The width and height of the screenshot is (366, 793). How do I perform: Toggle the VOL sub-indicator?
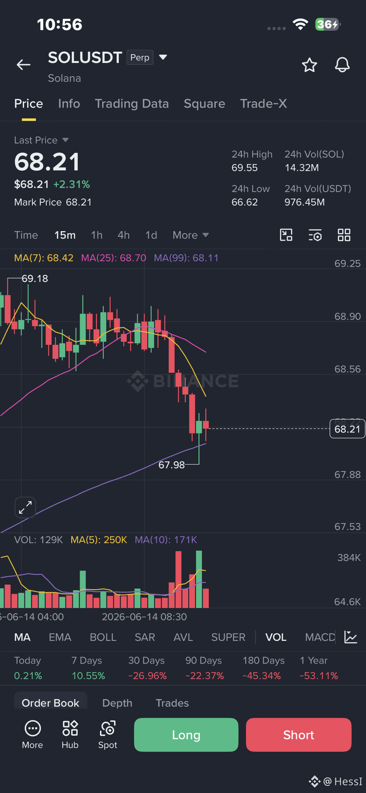point(276,637)
